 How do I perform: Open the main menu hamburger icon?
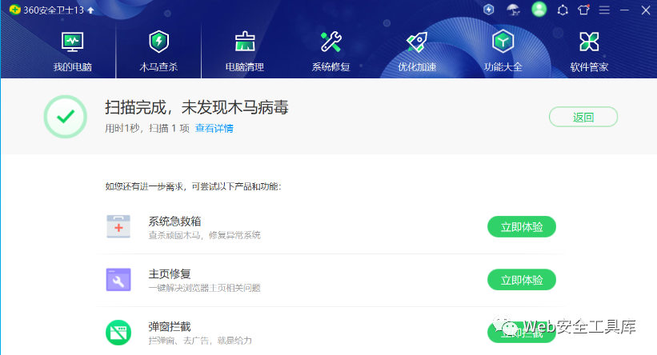click(x=604, y=10)
